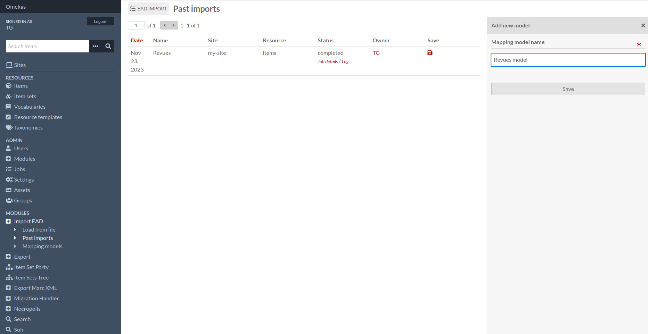Screen dimensions: 648x334
Task: Open Log link for Revues import
Action: (345, 61)
